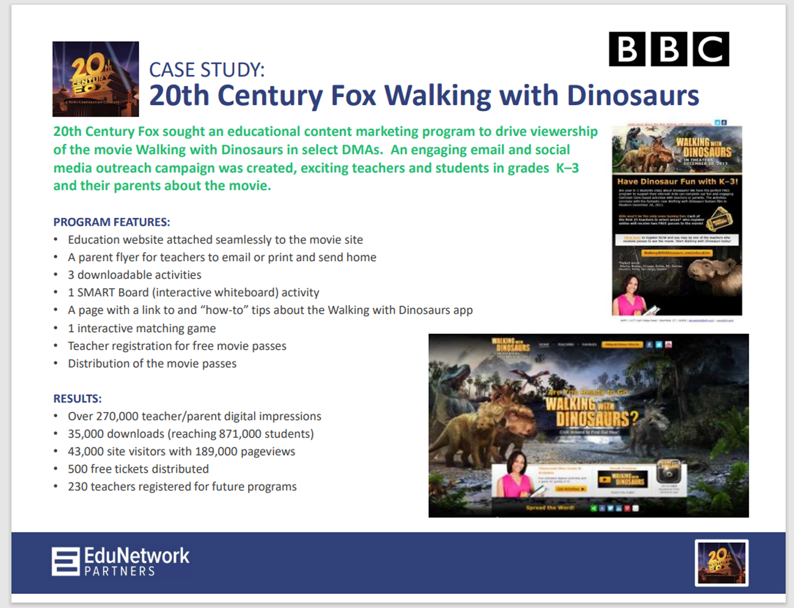This screenshot has height=608, width=794.
Task: Click the 'PROGRAM FEATURES:' heading
Action: [112, 222]
